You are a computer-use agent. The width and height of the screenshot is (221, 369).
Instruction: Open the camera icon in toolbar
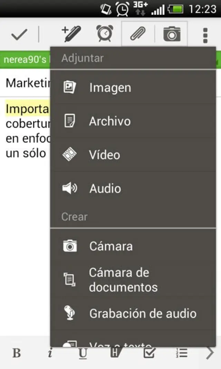point(172,34)
